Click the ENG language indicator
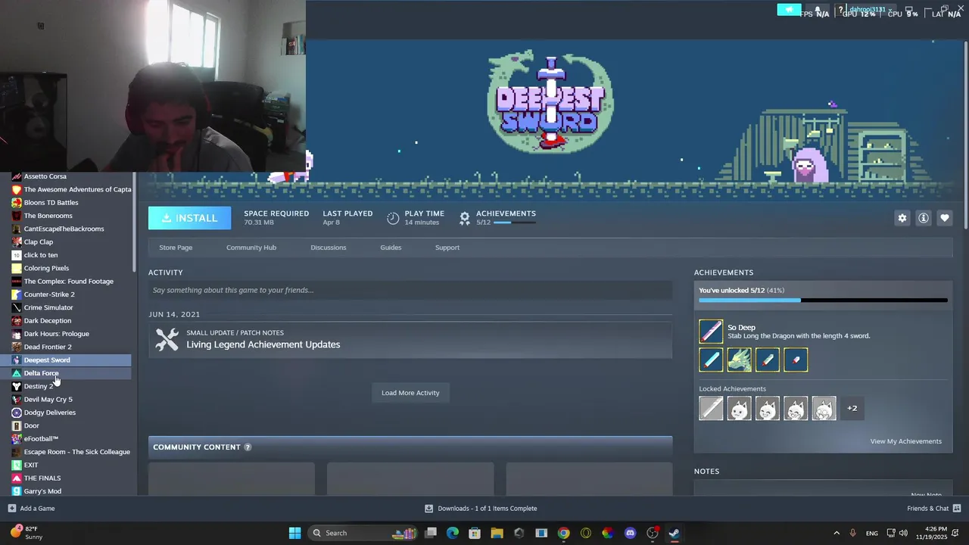 point(872,534)
